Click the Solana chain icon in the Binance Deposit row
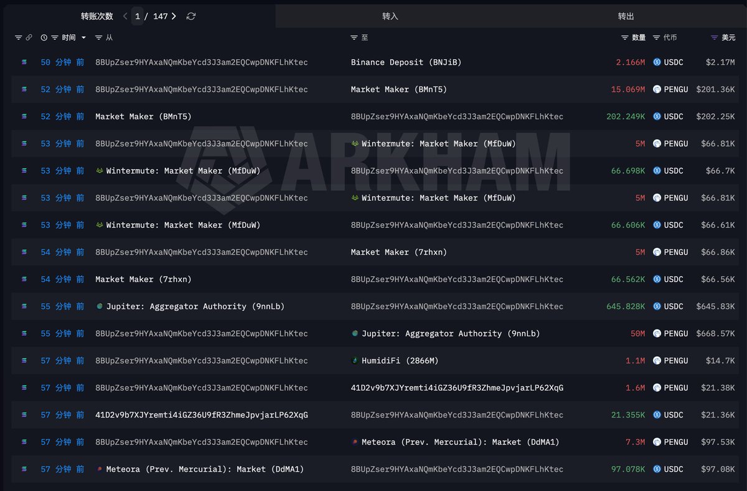Screen dimensions: 747x491 point(24,62)
